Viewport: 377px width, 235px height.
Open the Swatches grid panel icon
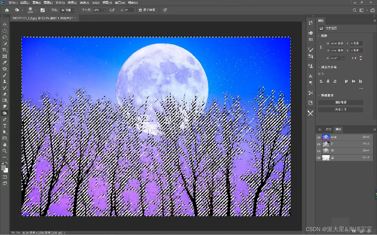tap(311, 40)
